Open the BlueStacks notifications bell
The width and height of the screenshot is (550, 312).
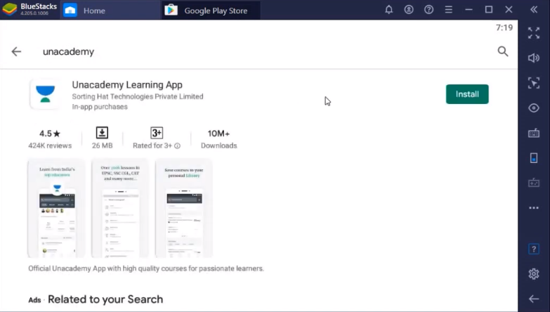[388, 10]
